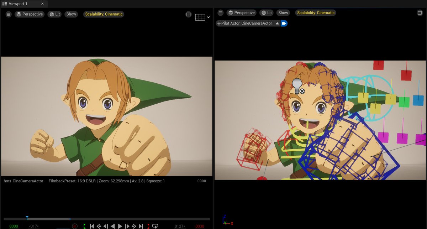Play sequence in reverse
This screenshot has width=427, height=229.
click(112, 226)
